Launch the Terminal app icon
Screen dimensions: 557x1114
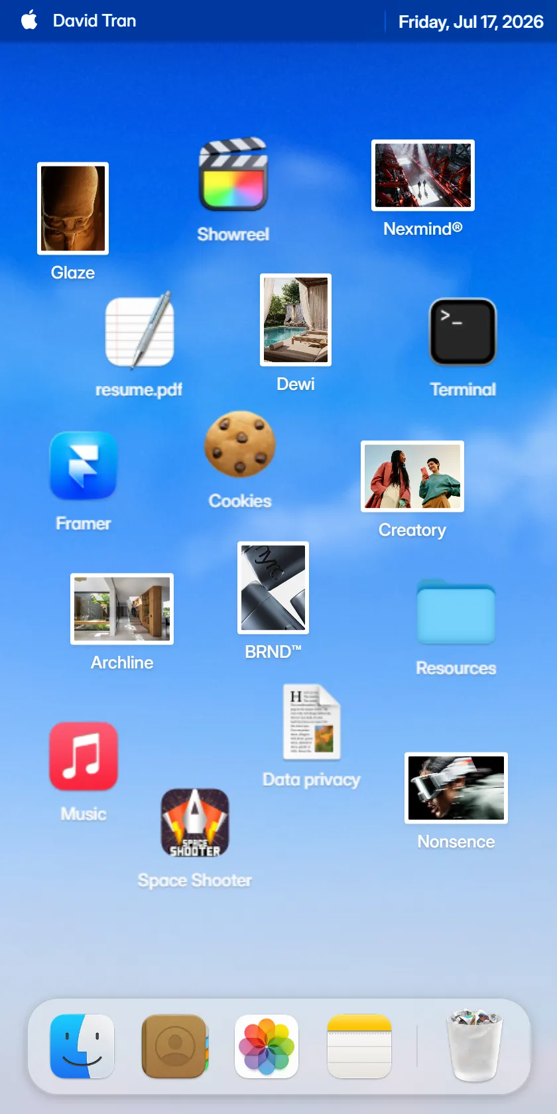pos(463,332)
